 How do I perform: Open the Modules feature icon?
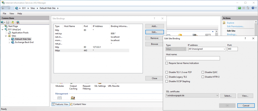pyautogui.click(x=60, y=86)
